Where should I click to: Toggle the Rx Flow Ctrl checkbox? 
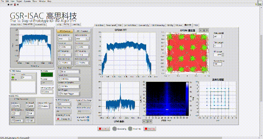point(88,120)
